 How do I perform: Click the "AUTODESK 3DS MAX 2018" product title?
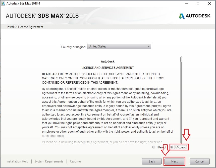coord(42,16)
